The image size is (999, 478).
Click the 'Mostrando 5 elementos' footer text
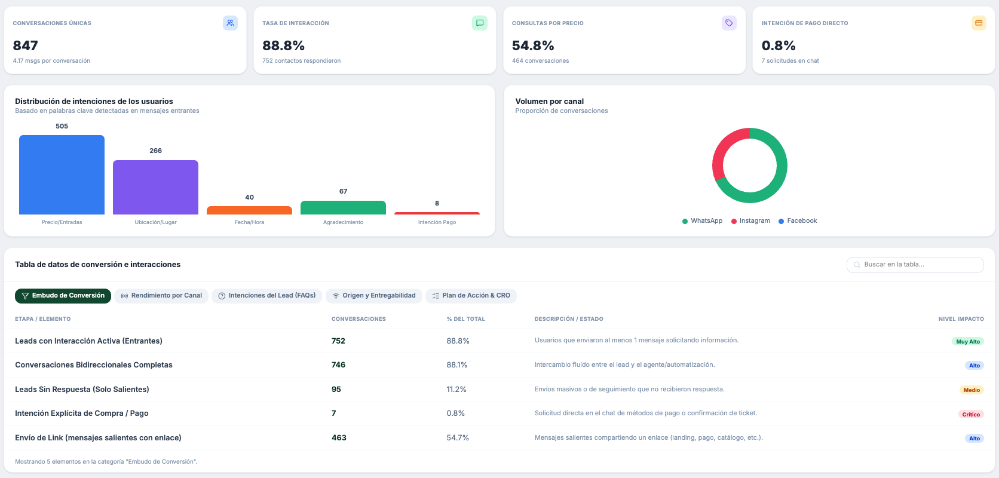click(x=106, y=462)
